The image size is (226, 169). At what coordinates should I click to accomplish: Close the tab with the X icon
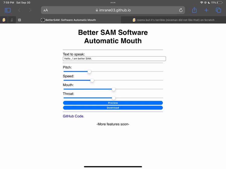19,20
